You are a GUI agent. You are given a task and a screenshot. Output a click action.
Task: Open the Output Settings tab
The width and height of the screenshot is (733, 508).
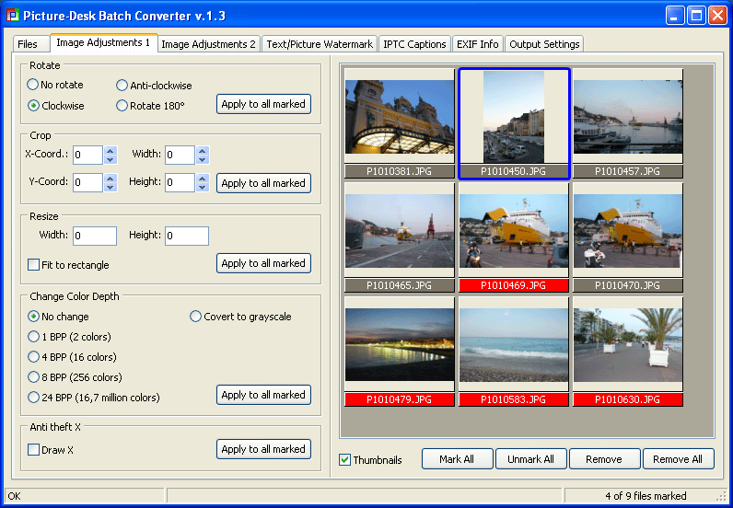coord(544,44)
